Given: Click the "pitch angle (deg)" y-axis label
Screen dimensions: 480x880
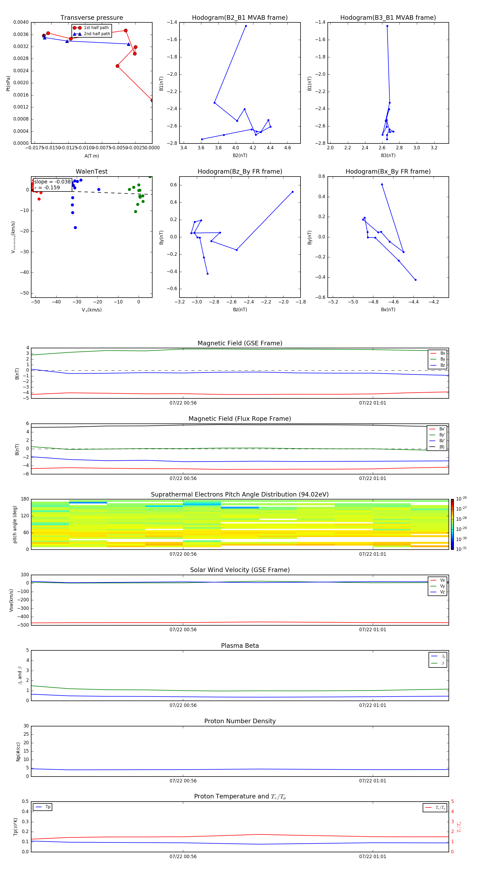Looking at the screenshot, I should coord(15,524).
